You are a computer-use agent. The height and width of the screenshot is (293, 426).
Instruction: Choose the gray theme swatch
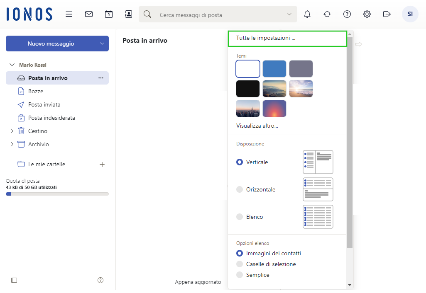(x=301, y=69)
